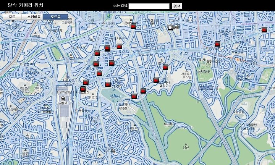Focus the cctv 검색 input field
The height and width of the screenshot is (165, 275).
[149, 6]
